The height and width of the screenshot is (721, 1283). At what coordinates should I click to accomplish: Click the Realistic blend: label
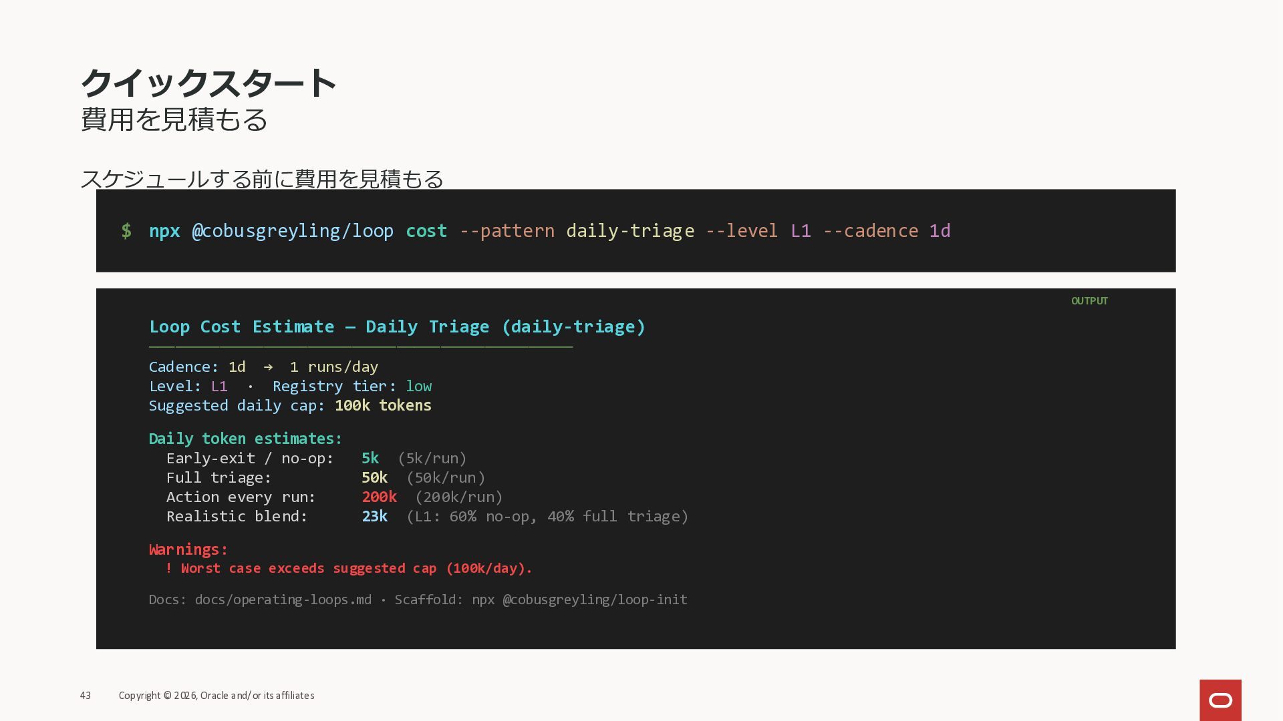[237, 516]
